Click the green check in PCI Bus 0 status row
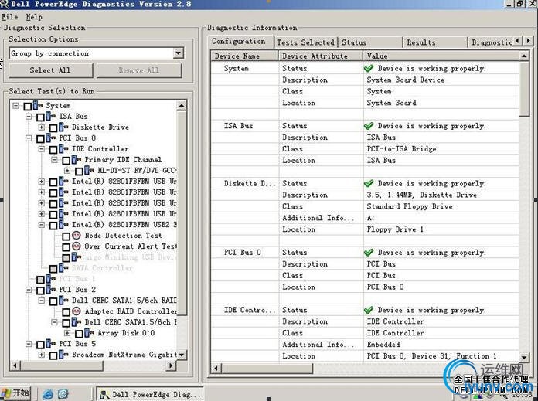This screenshot has height=401, width=538. tap(369, 253)
